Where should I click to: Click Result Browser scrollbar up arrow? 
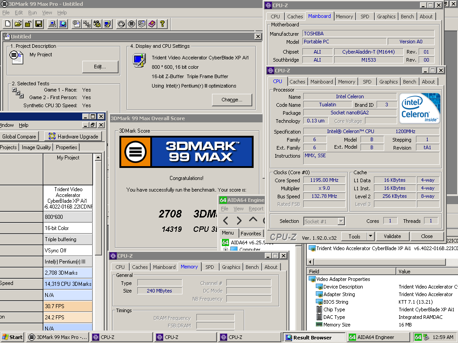click(98, 158)
